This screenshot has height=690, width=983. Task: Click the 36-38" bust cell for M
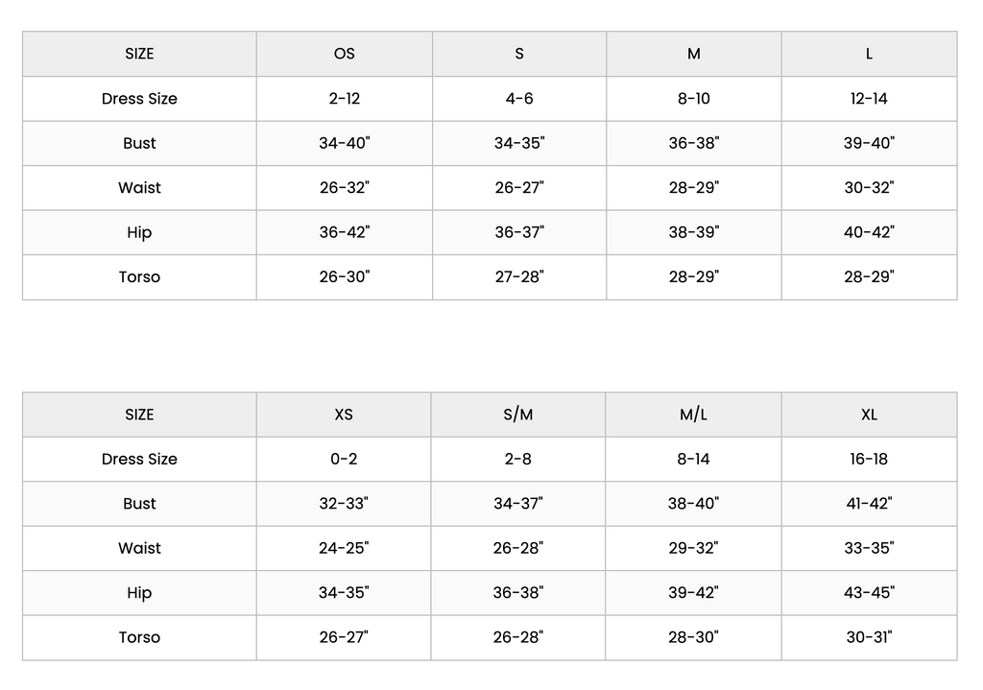pyautogui.click(x=693, y=143)
